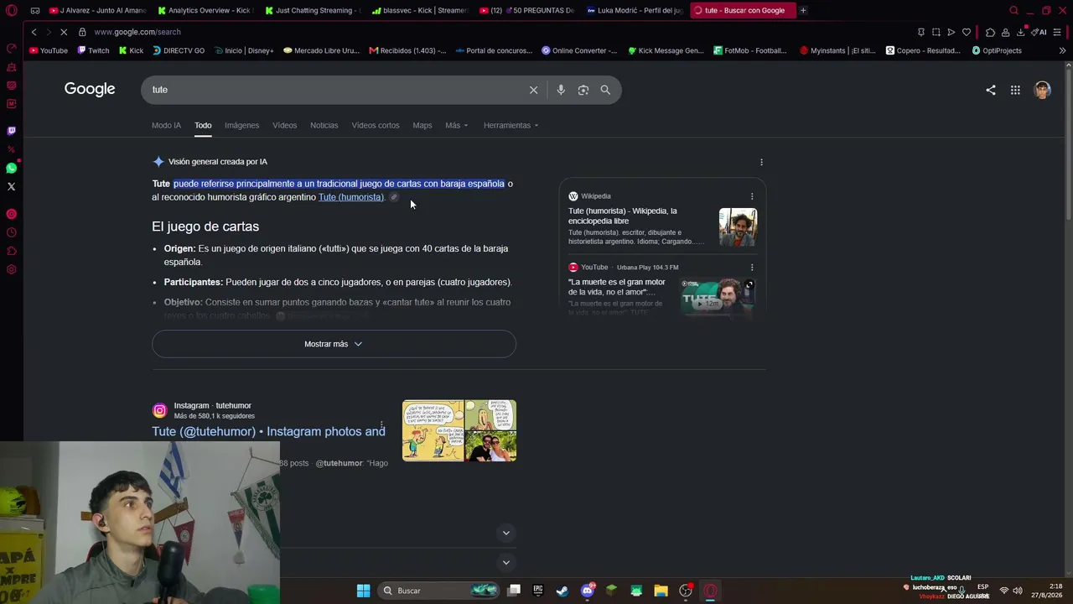1073x604 pixels.
Task: Open the Google account avatar menu
Action: [1042, 90]
